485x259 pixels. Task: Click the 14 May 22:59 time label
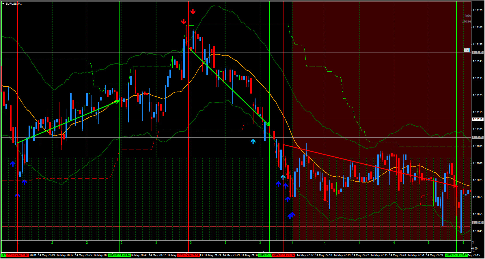(x=434, y=255)
